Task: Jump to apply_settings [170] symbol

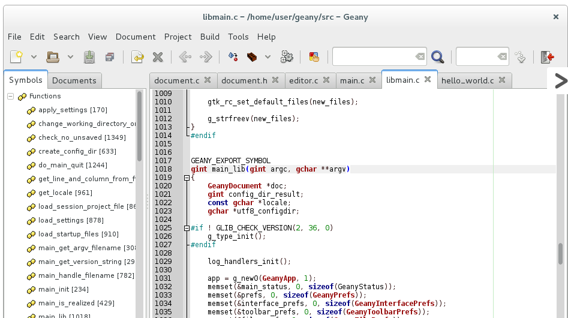Action: click(x=73, y=110)
